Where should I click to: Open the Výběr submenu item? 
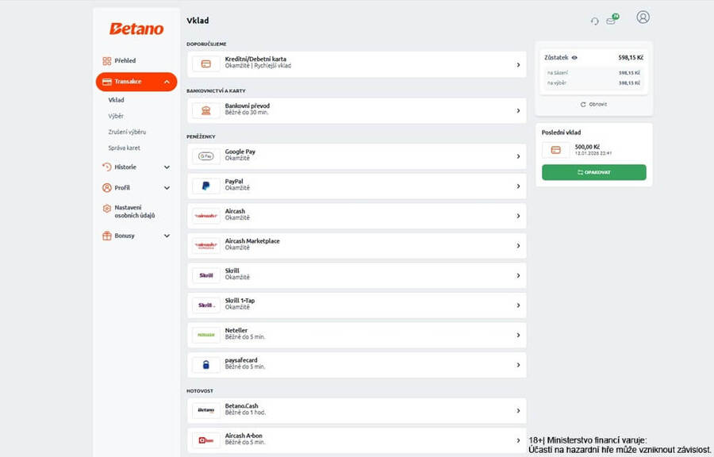coord(116,116)
